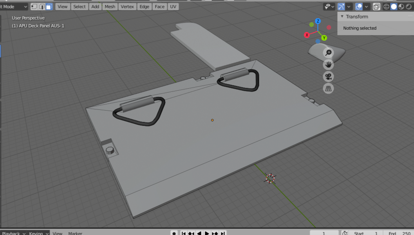
Task: Click the Z axis on navigation gizmo
Action: [318, 21]
